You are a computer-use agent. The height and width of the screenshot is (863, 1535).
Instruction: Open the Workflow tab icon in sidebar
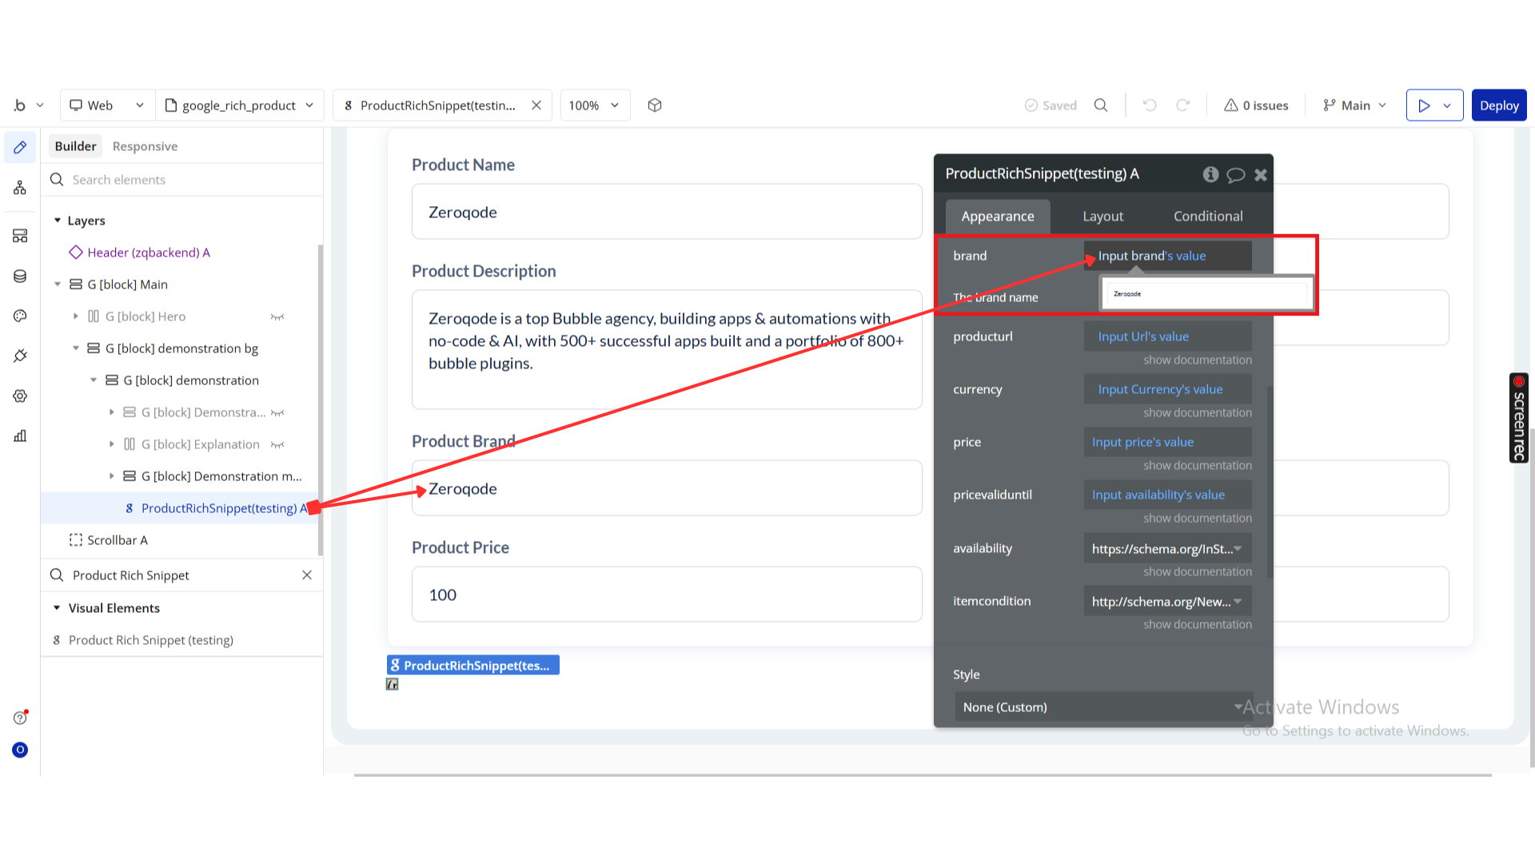point(20,188)
